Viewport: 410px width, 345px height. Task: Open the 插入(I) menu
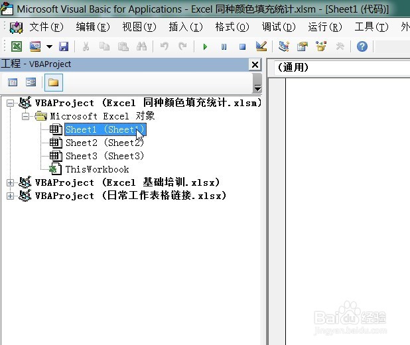coord(186,27)
